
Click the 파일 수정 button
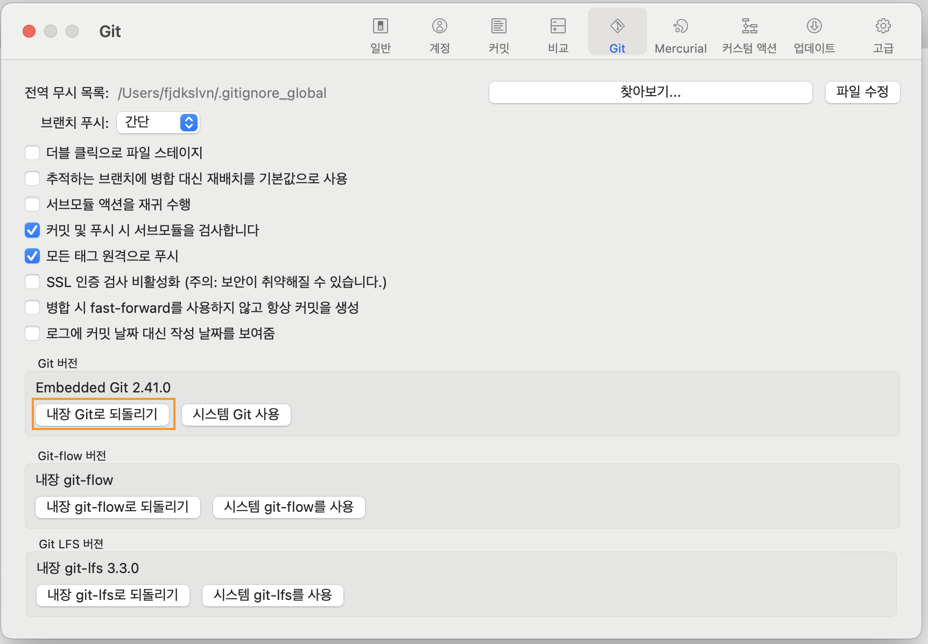(x=862, y=92)
